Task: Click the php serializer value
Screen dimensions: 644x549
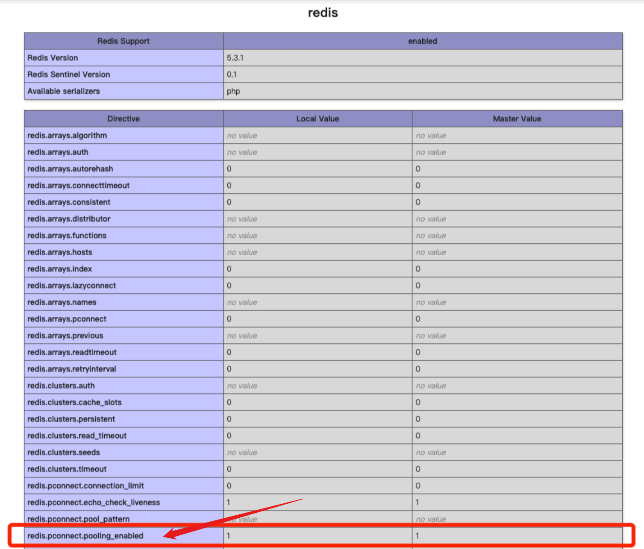Action: tap(233, 91)
